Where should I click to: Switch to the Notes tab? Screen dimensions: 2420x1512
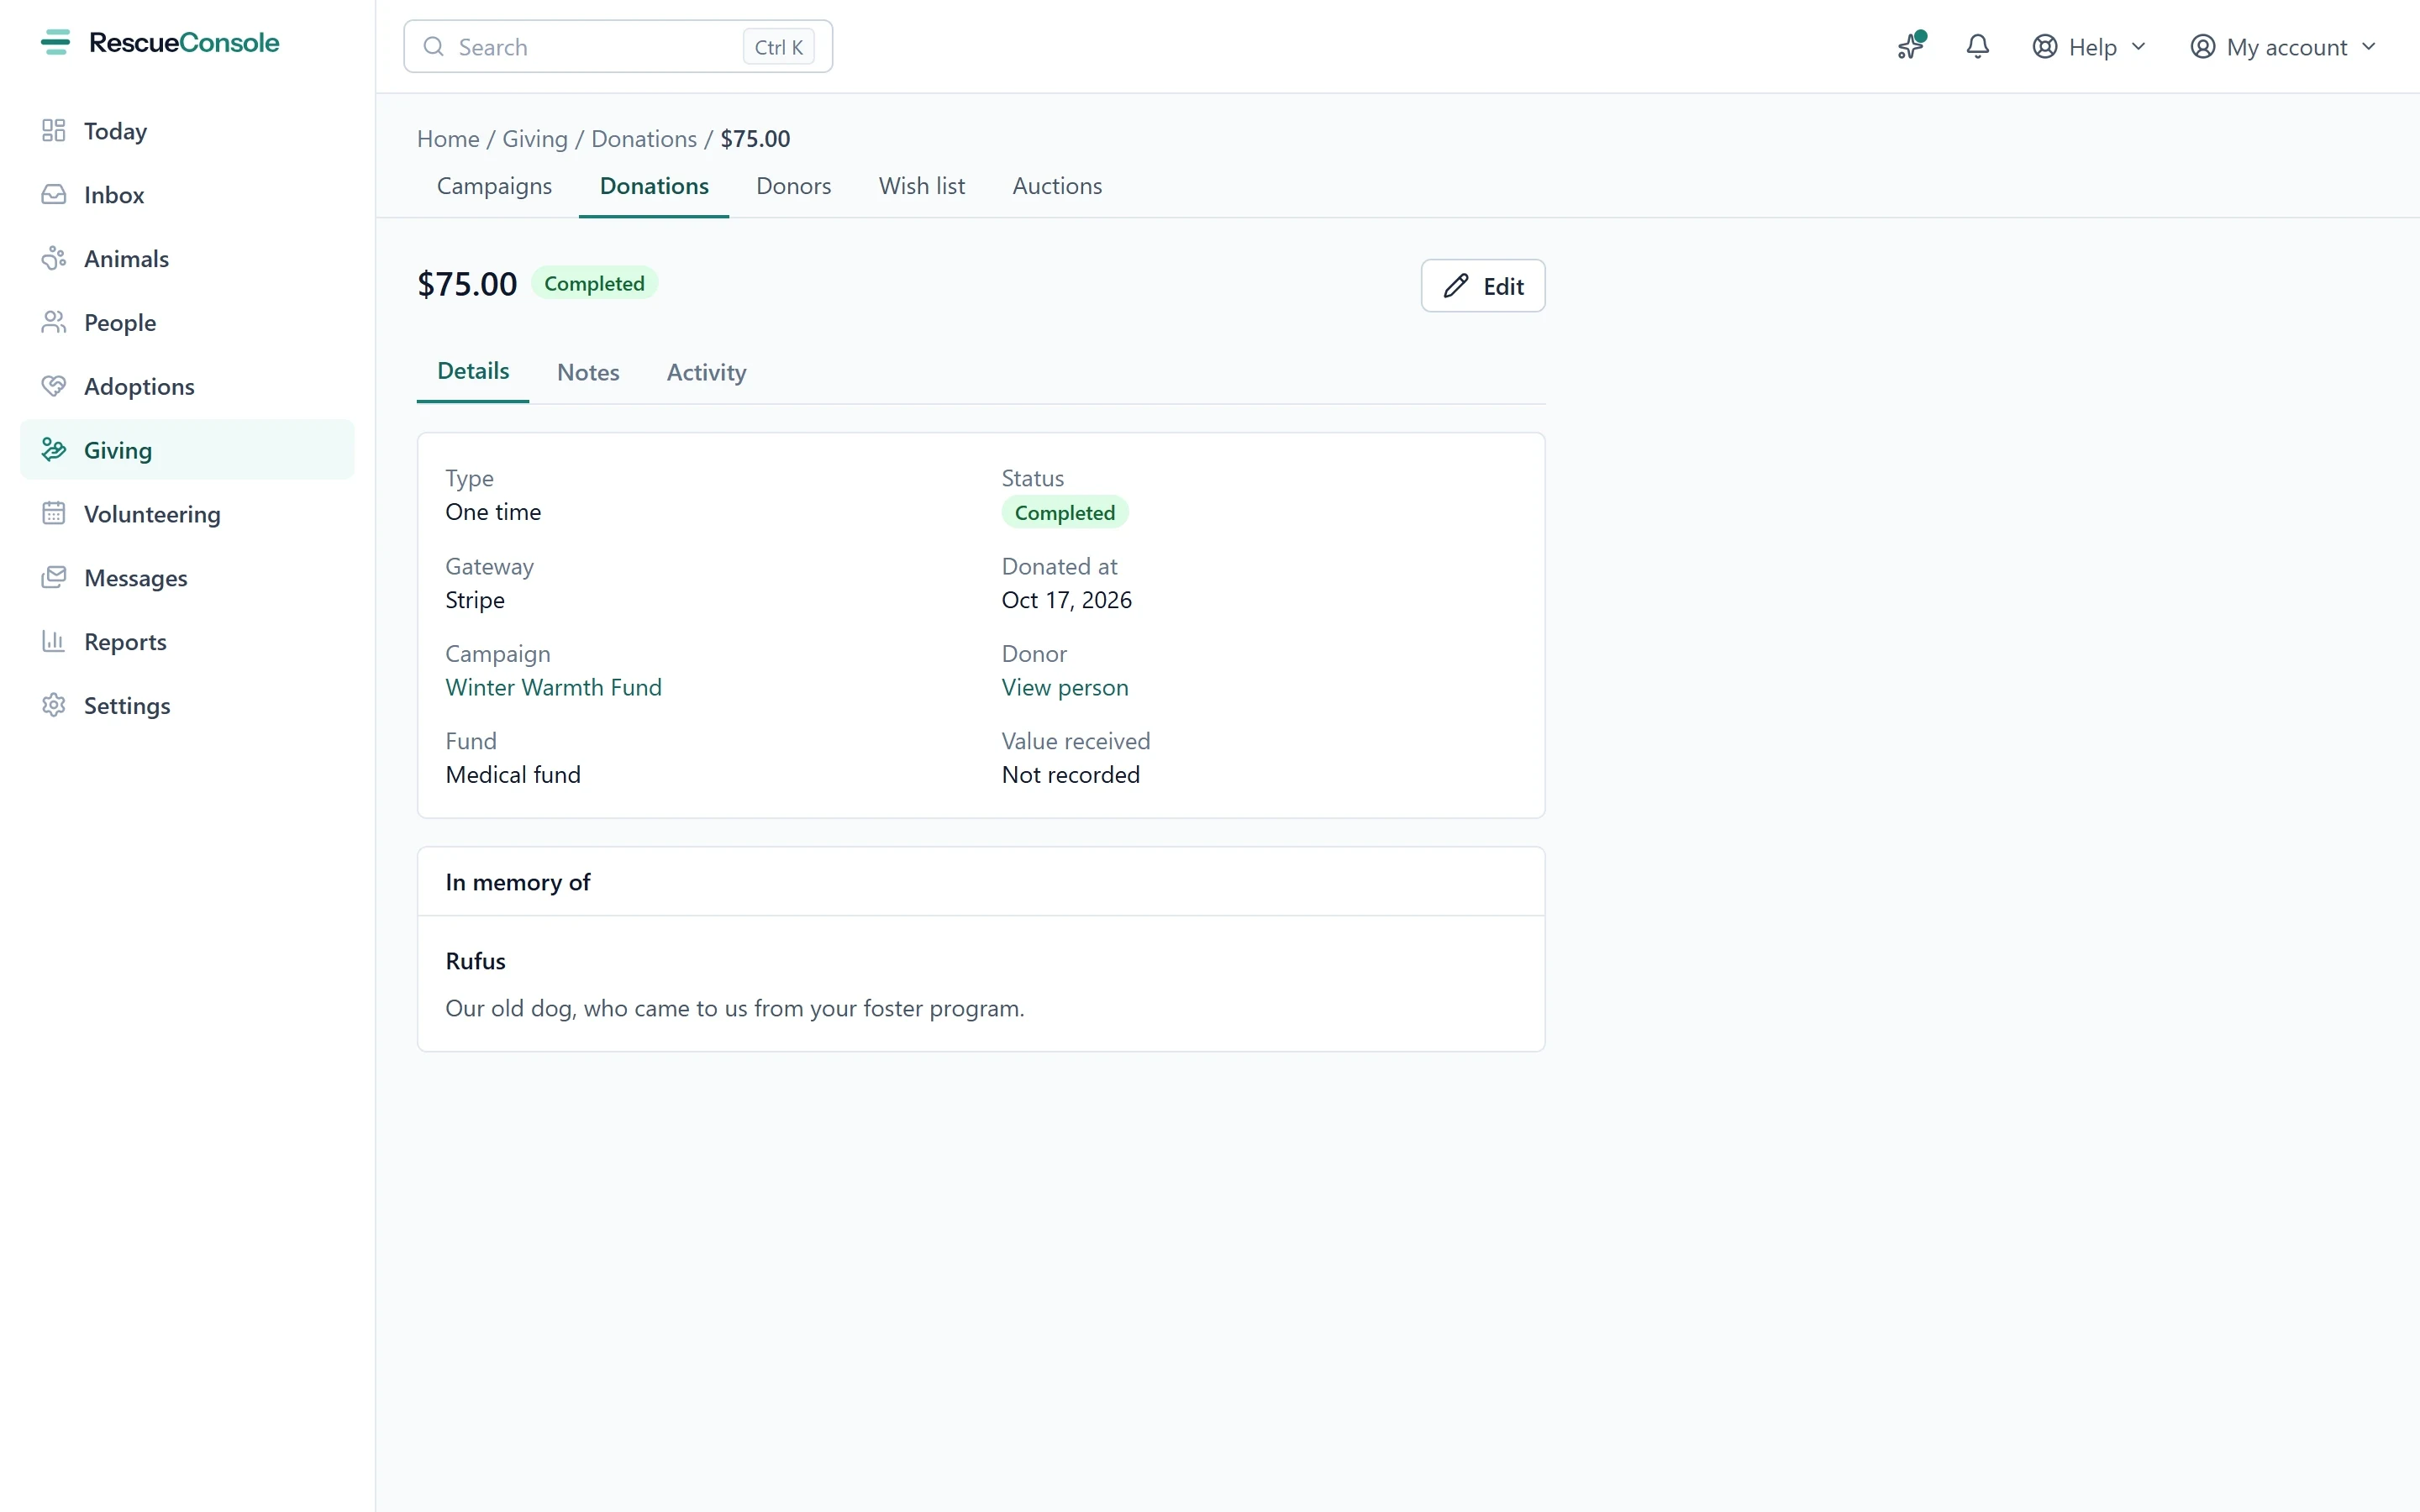588,372
